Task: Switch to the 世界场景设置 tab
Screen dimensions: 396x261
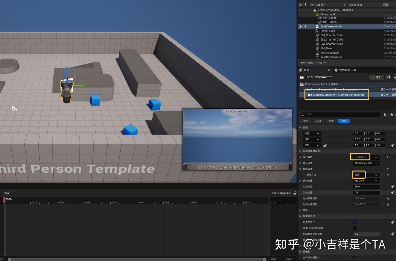Action: click(x=347, y=70)
